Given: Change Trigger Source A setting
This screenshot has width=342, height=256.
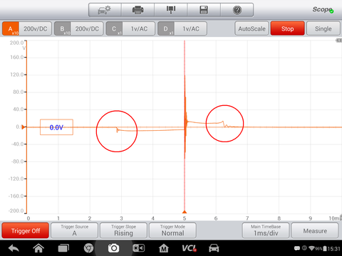Looking at the screenshot, I should pos(75,230).
